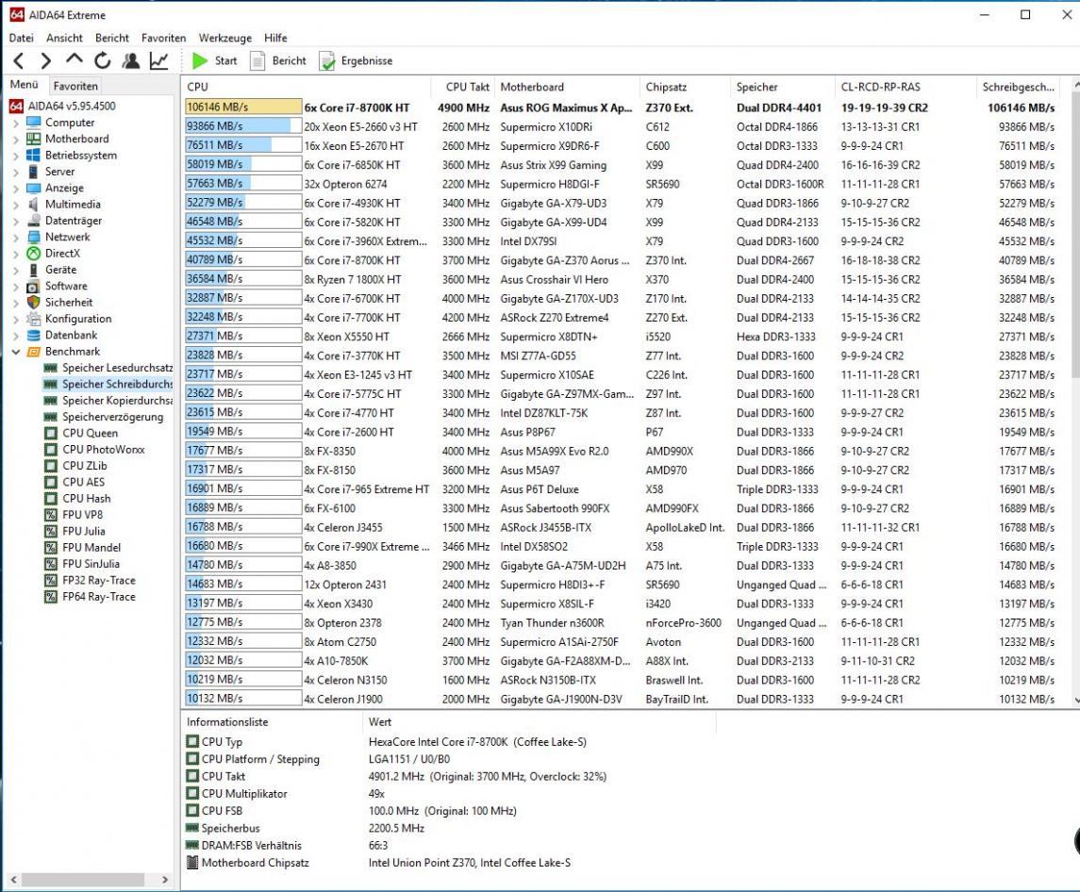1080x892 pixels.
Task: Sort by the CL-RCD-RP-RAS column header
Action: 906,87
